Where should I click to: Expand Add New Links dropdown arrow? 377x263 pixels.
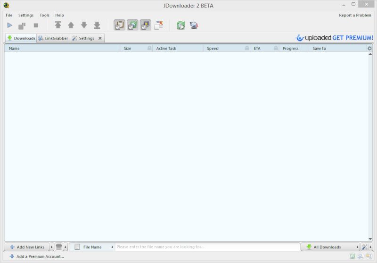click(x=51, y=247)
